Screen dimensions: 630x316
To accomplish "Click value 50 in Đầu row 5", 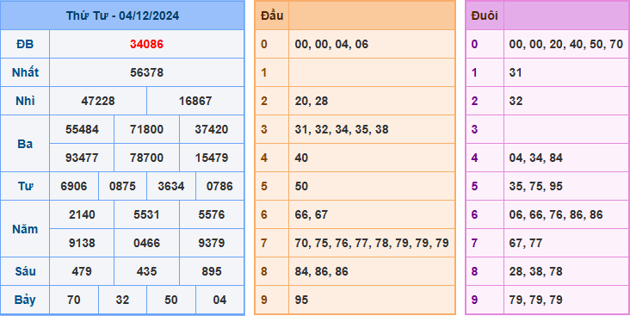I will [x=301, y=186].
